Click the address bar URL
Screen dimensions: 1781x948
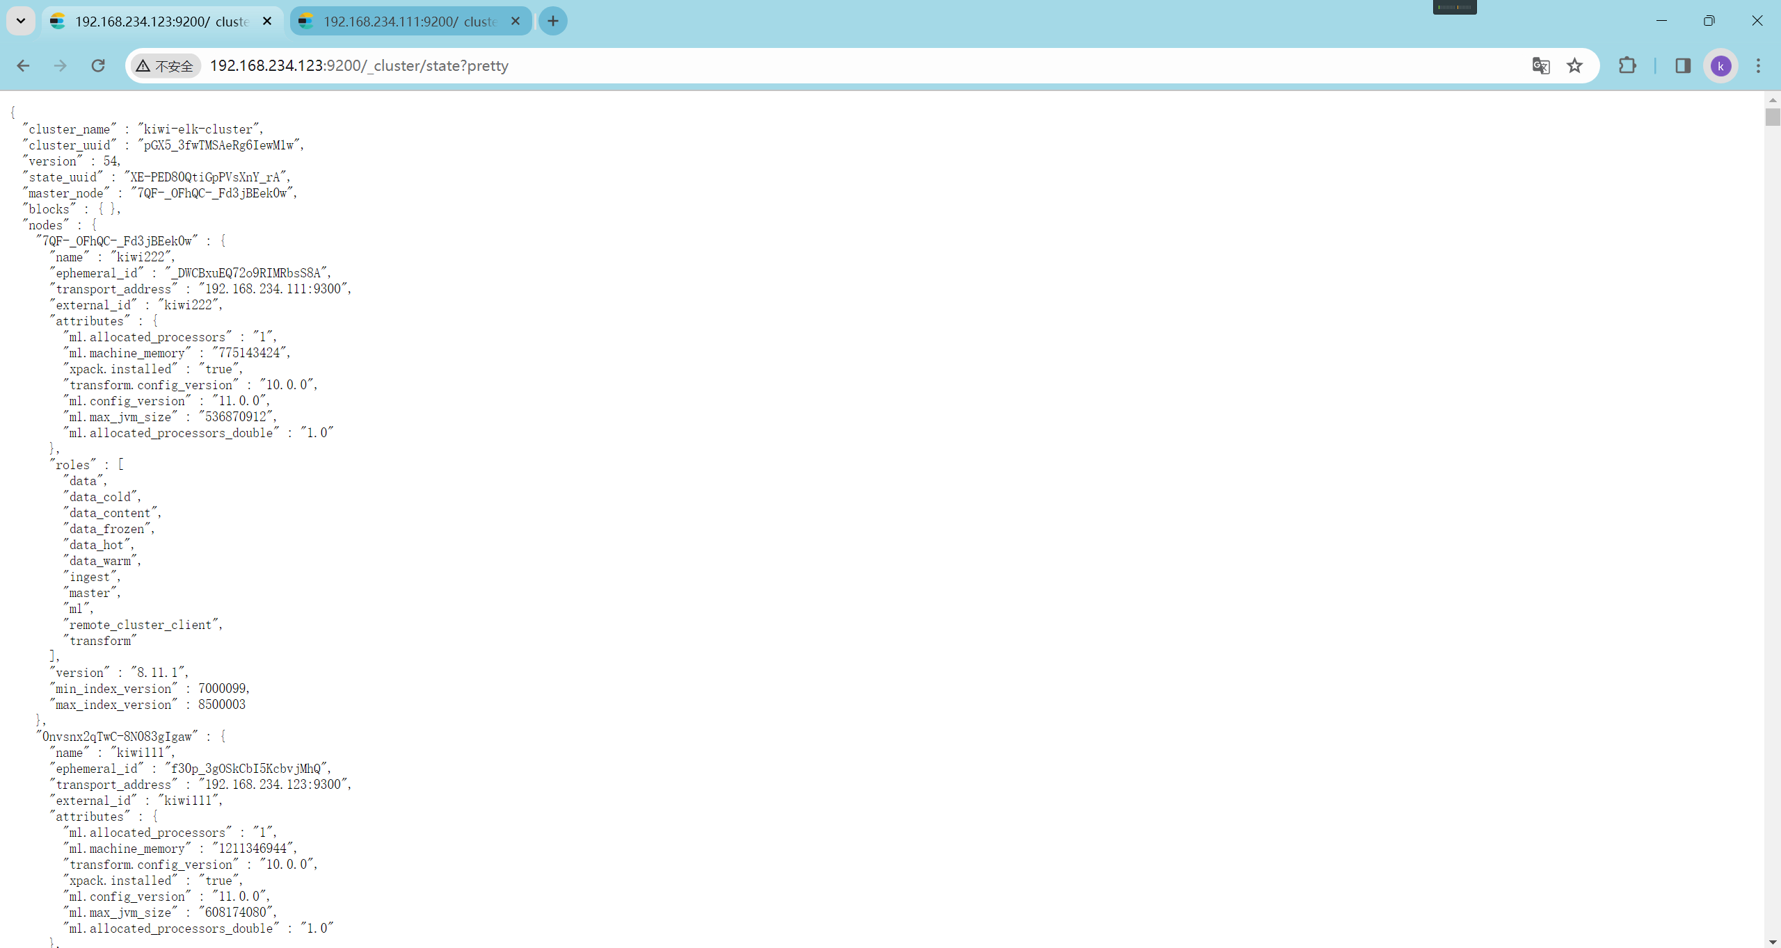[359, 65]
